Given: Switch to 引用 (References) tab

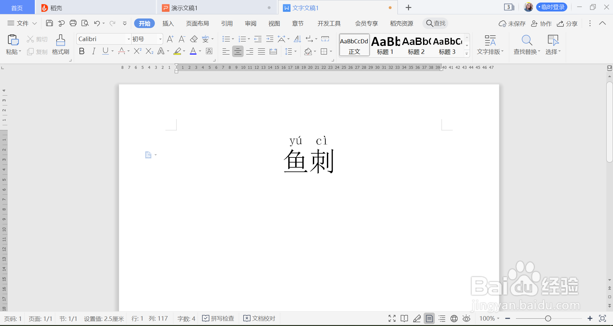Looking at the screenshot, I should point(227,23).
